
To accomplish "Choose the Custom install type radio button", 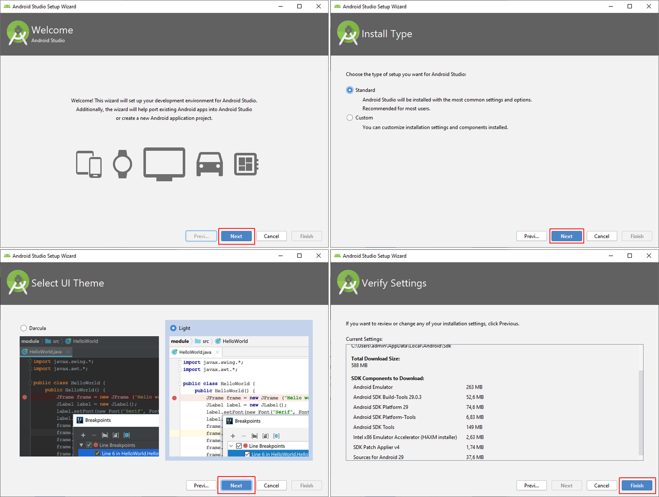I will 350,118.
